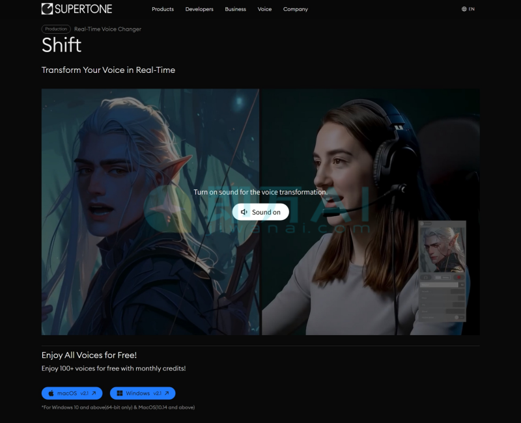Click the Apple logo on macOS button
The width and height of the screenshot is (521, 423).
[50, 393]
